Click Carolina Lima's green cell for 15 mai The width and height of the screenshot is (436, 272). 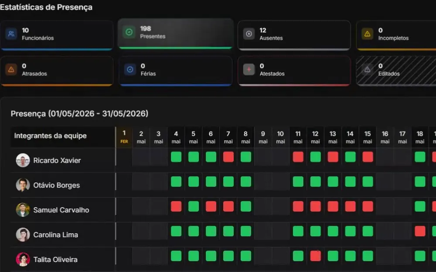[x=368, y=231]
